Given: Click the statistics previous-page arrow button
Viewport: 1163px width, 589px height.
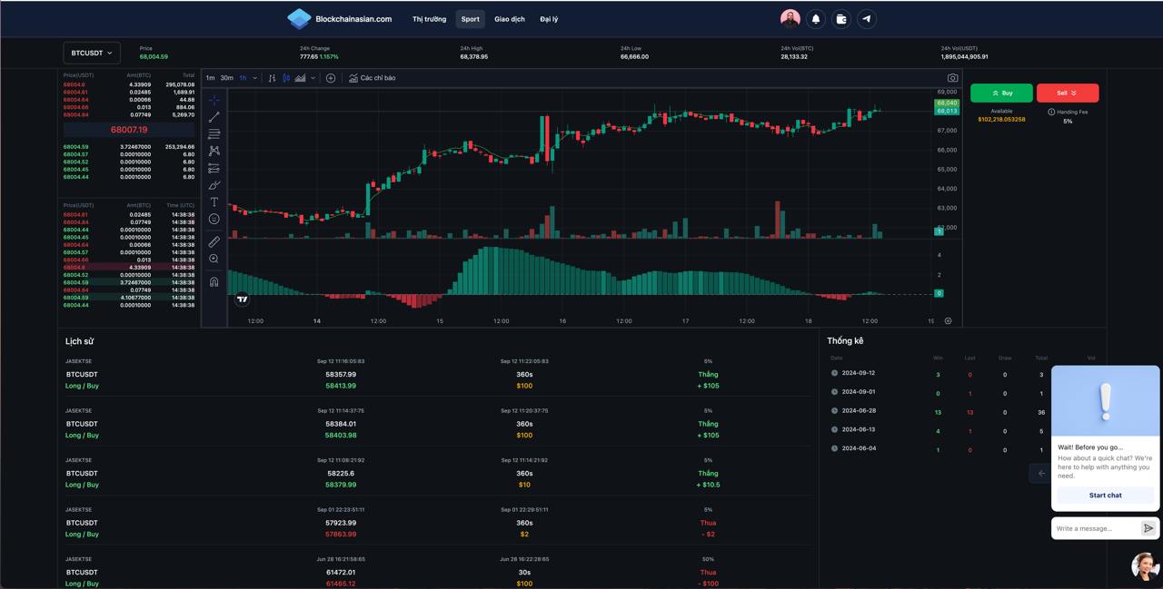Looking at the screenshot, I should click(1041, 473).
